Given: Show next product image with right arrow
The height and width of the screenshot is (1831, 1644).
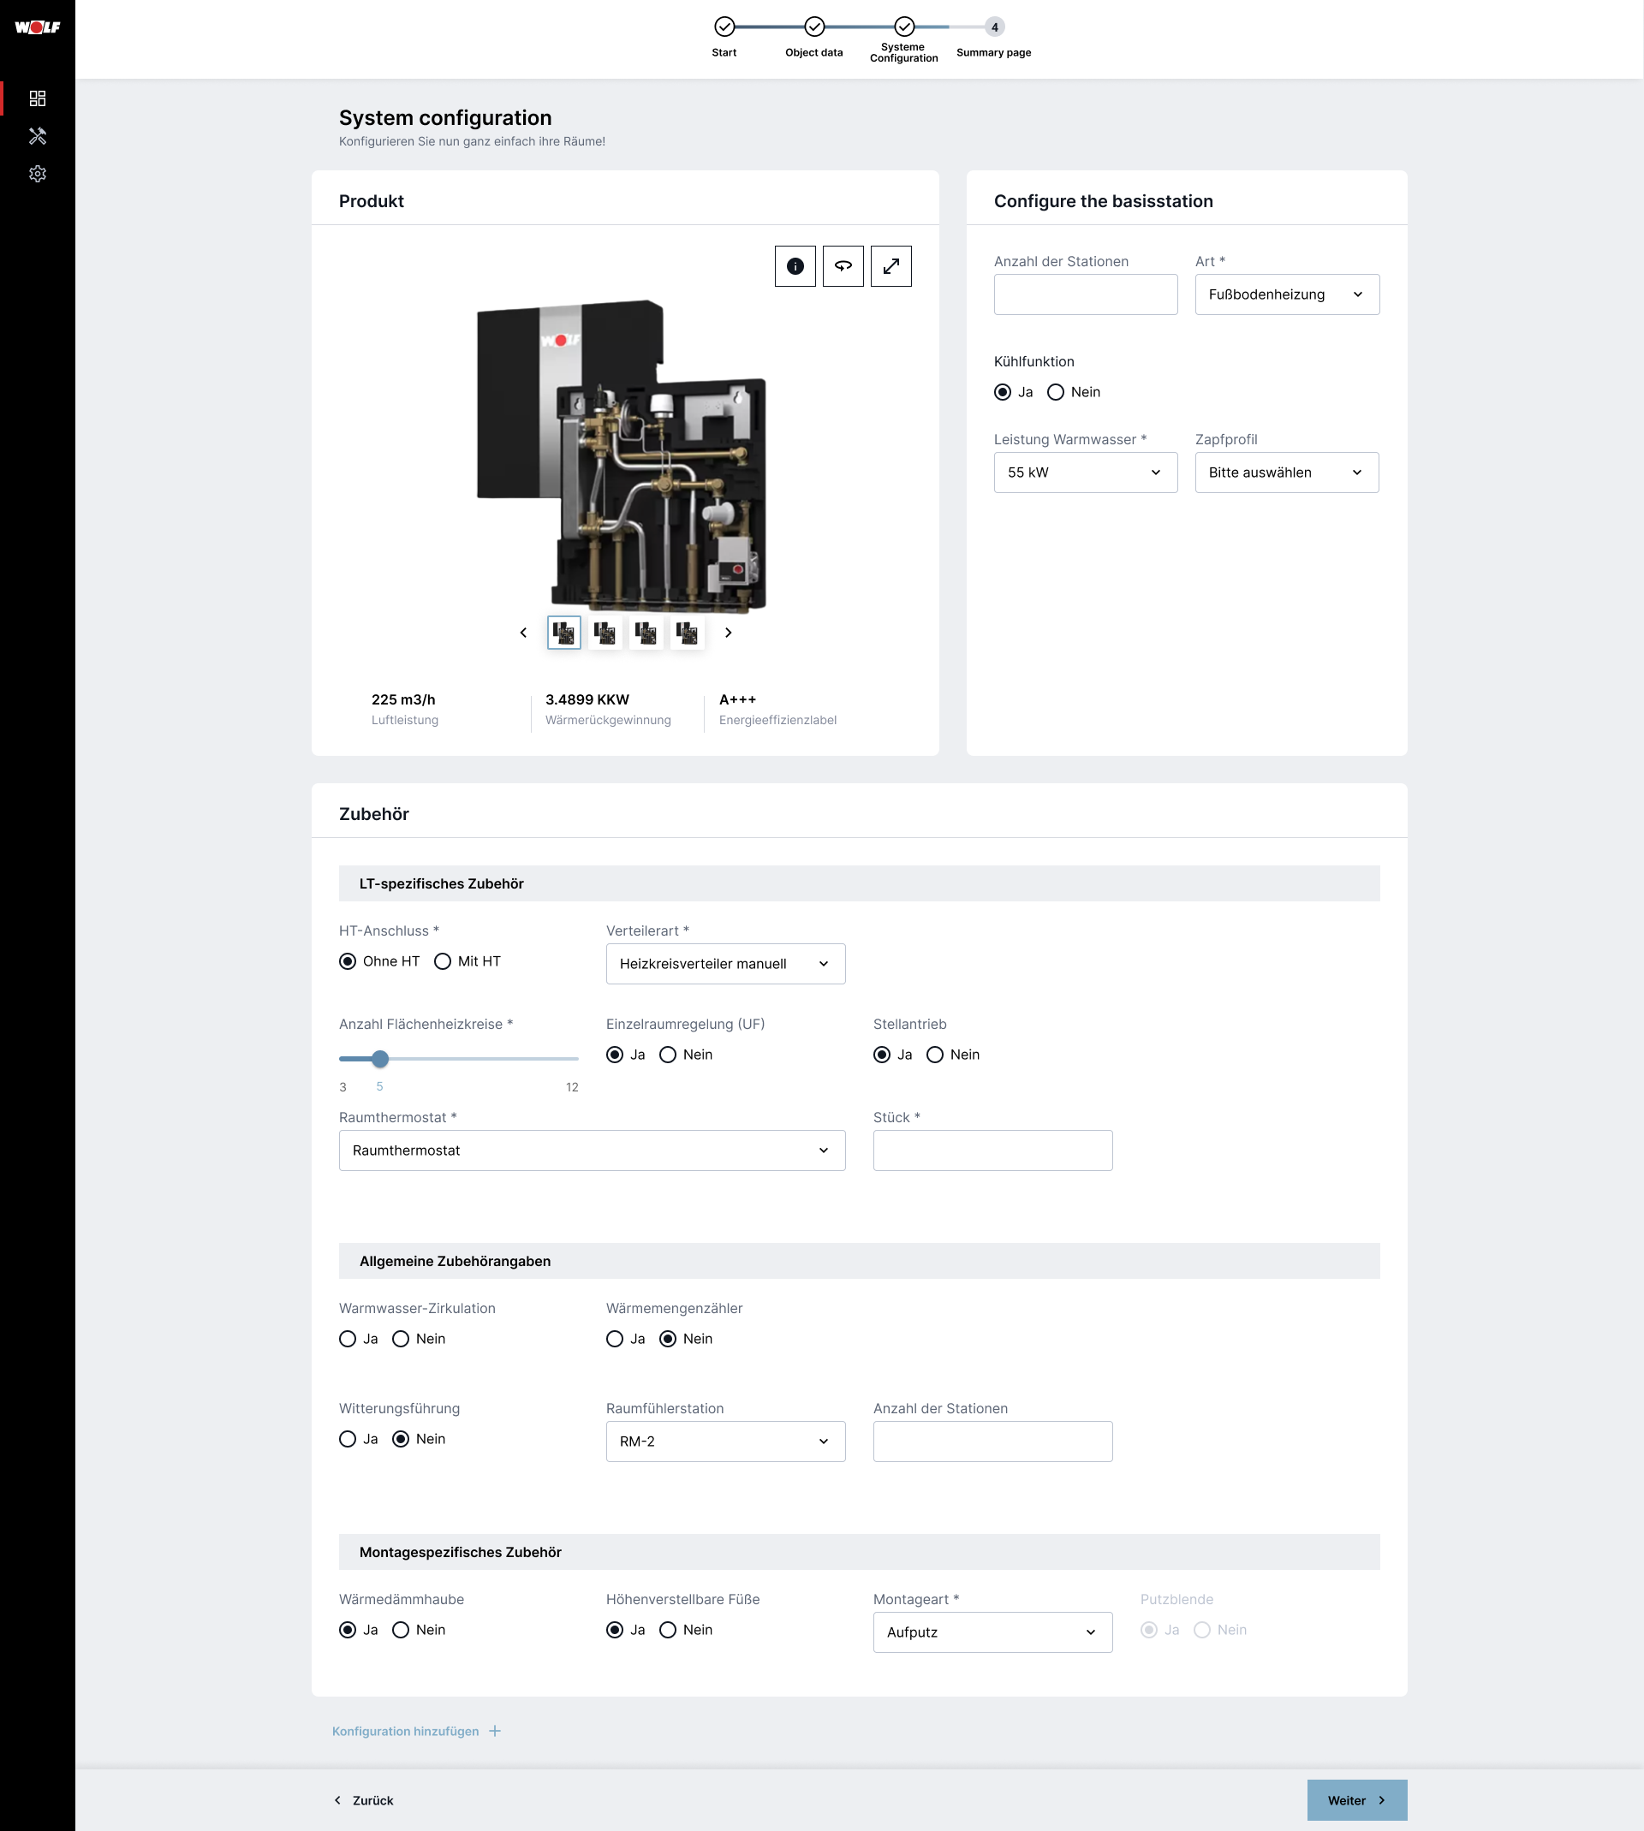Looking at the screenshot, I should (728, 633).
